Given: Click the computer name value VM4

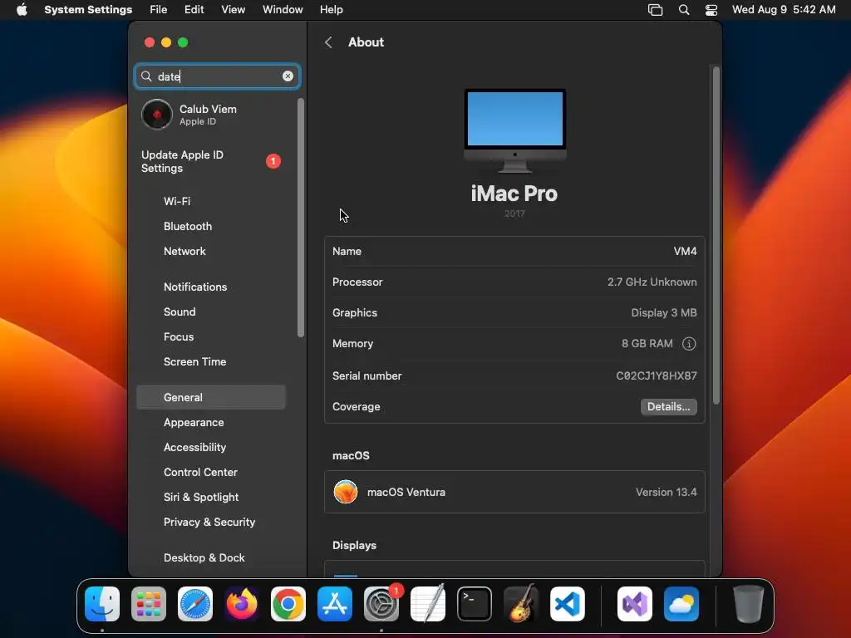Looking at the screenshot, I should tap(685, 251).
